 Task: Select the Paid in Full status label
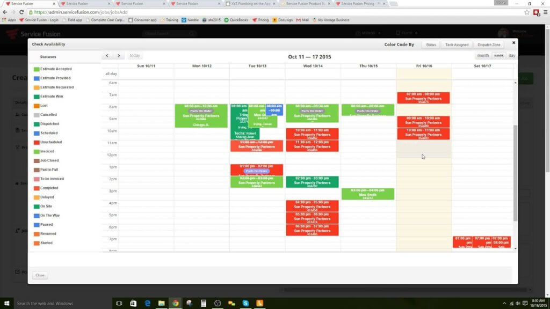[x=49, y=170]
